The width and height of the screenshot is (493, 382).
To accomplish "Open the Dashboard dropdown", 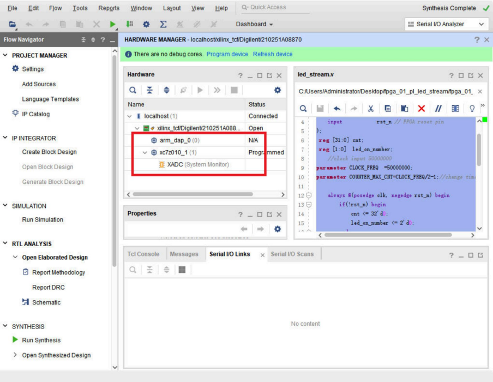I will (x=254, y=24).
